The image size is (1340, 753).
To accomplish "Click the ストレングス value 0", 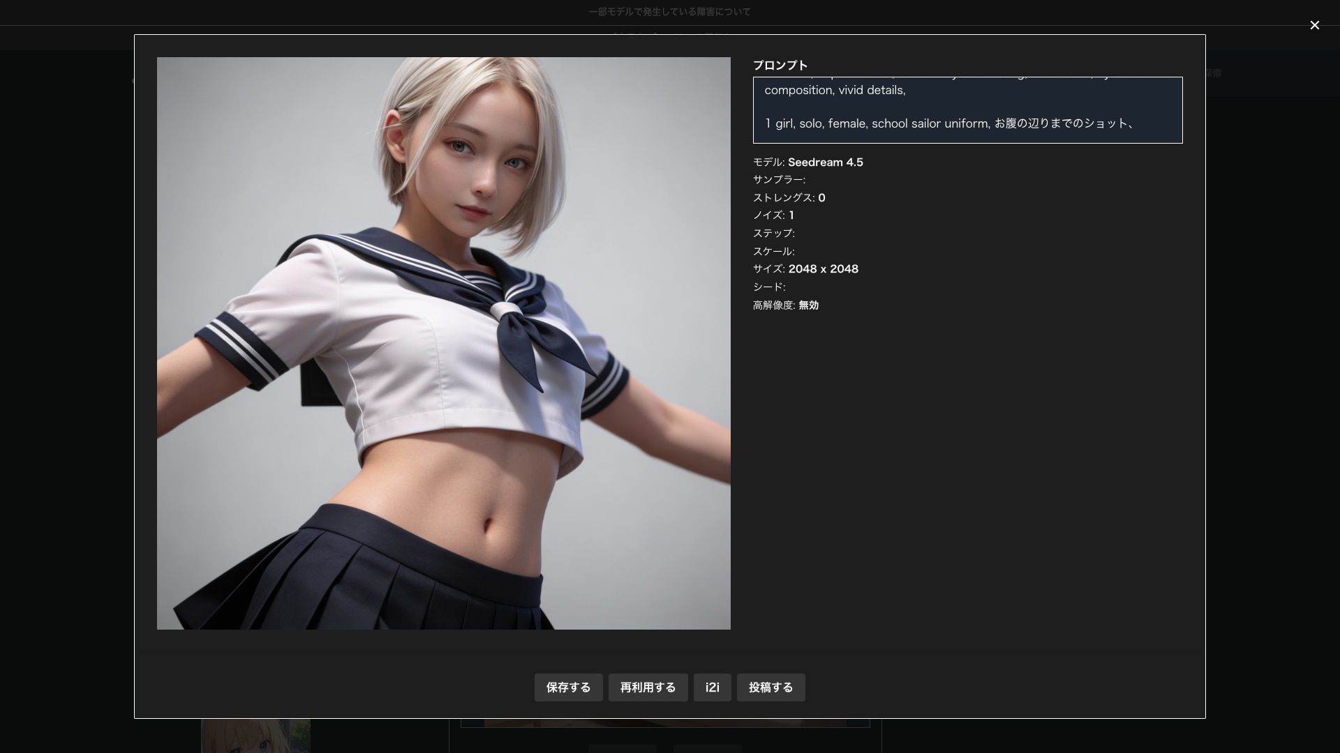I will pyautogui.click(x=821, y=197).
